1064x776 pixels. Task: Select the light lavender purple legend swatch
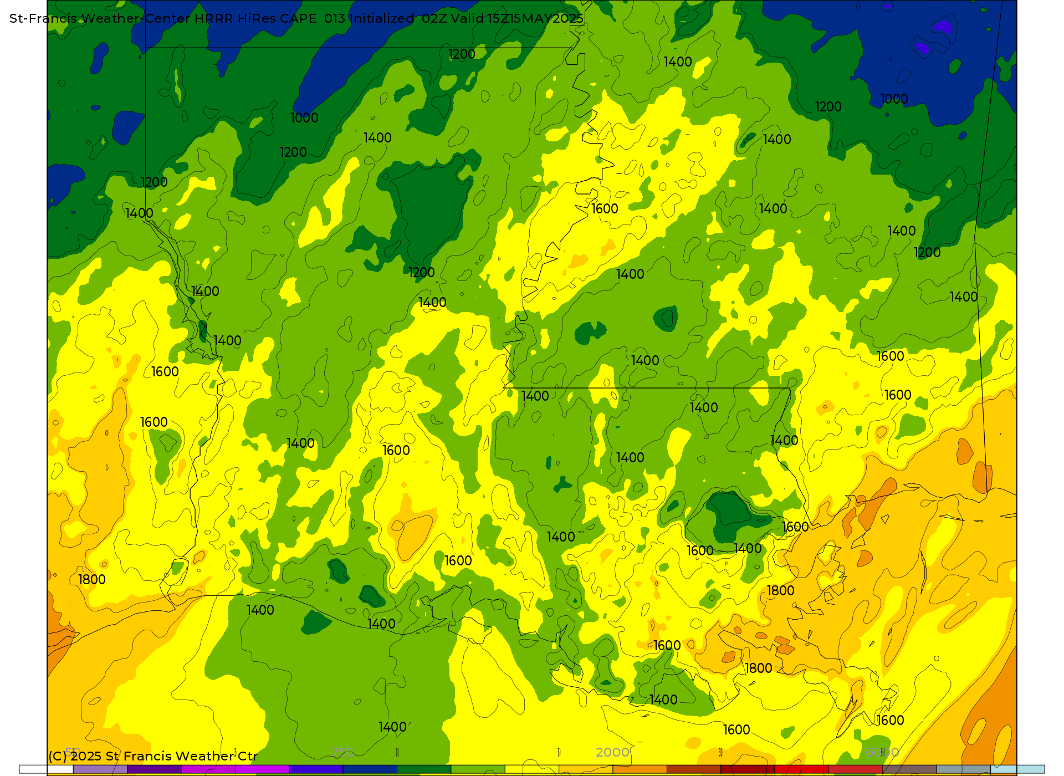[100, 769]
